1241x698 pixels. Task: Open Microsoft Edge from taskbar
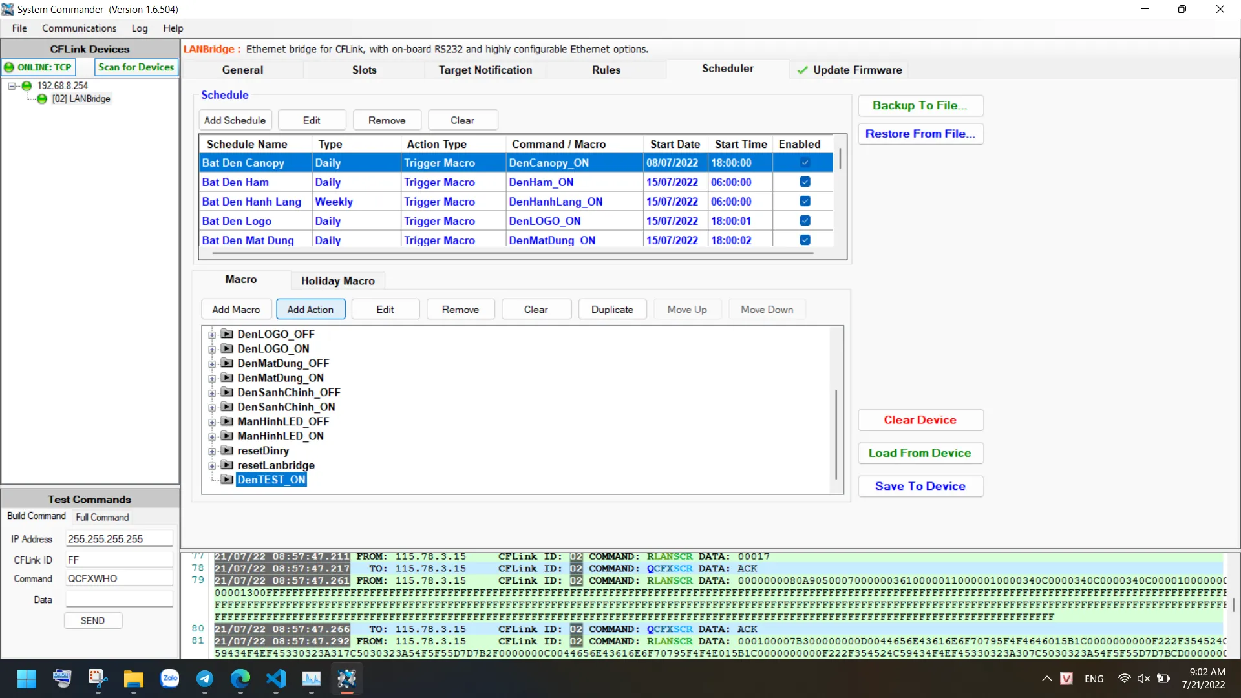pos(240,679)
